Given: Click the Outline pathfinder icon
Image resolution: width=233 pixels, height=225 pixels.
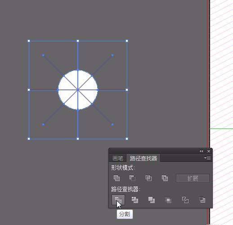Looking at the screenshot, I should (x=185, y=200).
